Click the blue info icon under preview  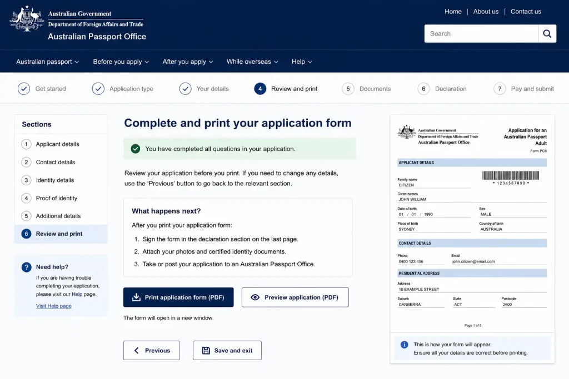405,345
